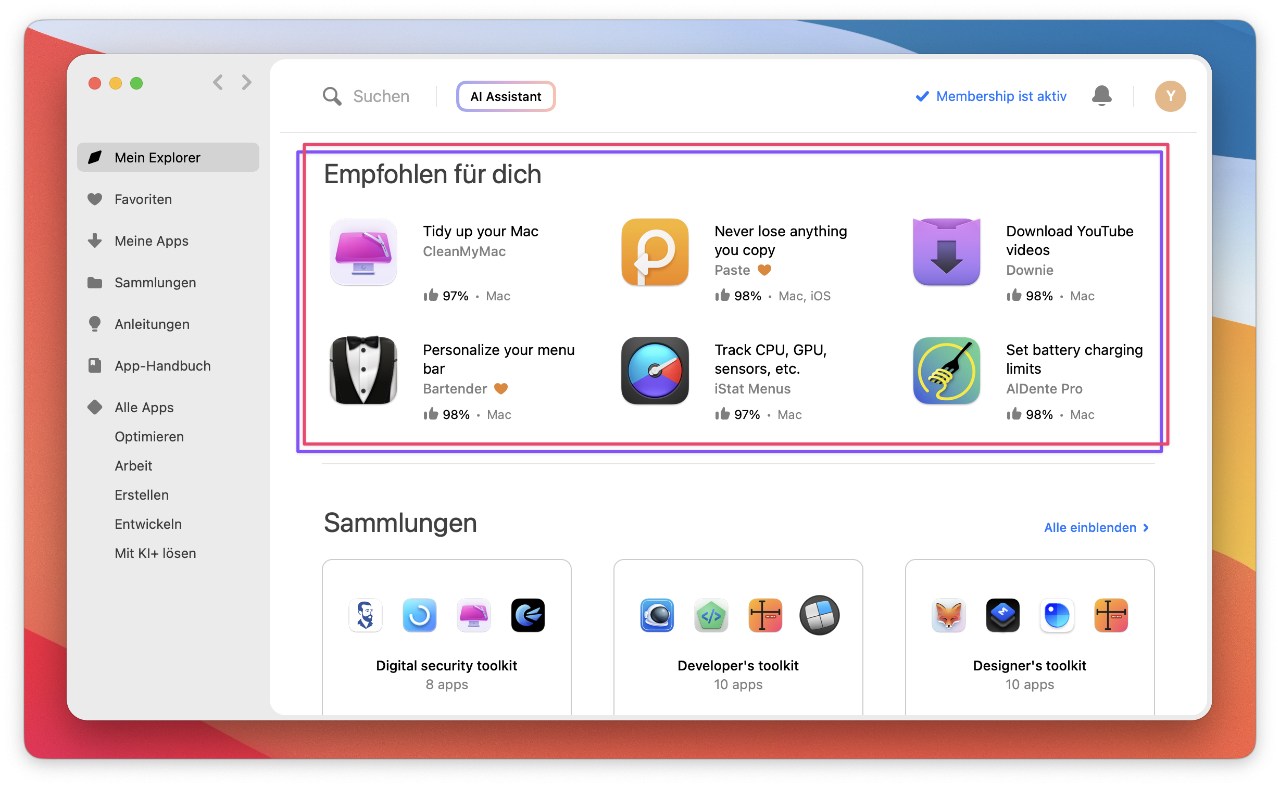
Task: Open the Downie app icon
Action: 947,252
